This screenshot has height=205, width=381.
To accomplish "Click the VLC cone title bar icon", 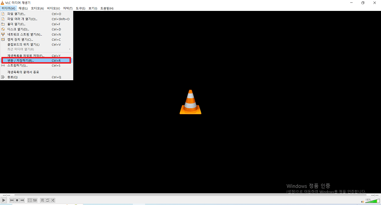I will pos(2,3).
